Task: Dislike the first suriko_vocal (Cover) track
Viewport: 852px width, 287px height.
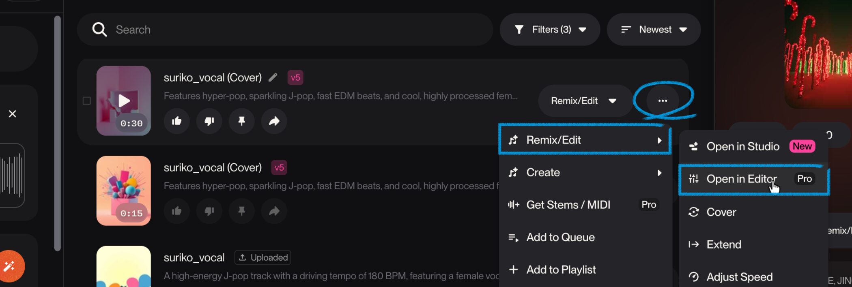Action: (x=209, y=121)
